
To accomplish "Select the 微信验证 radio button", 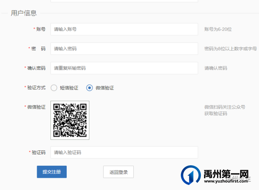I will 90,88.
